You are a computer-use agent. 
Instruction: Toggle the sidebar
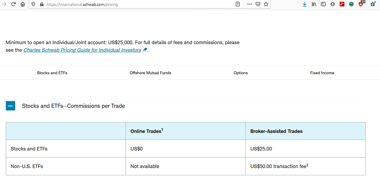point(323,4)
